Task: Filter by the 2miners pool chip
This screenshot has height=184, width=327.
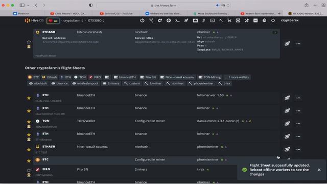Action: tap(111, 83)
